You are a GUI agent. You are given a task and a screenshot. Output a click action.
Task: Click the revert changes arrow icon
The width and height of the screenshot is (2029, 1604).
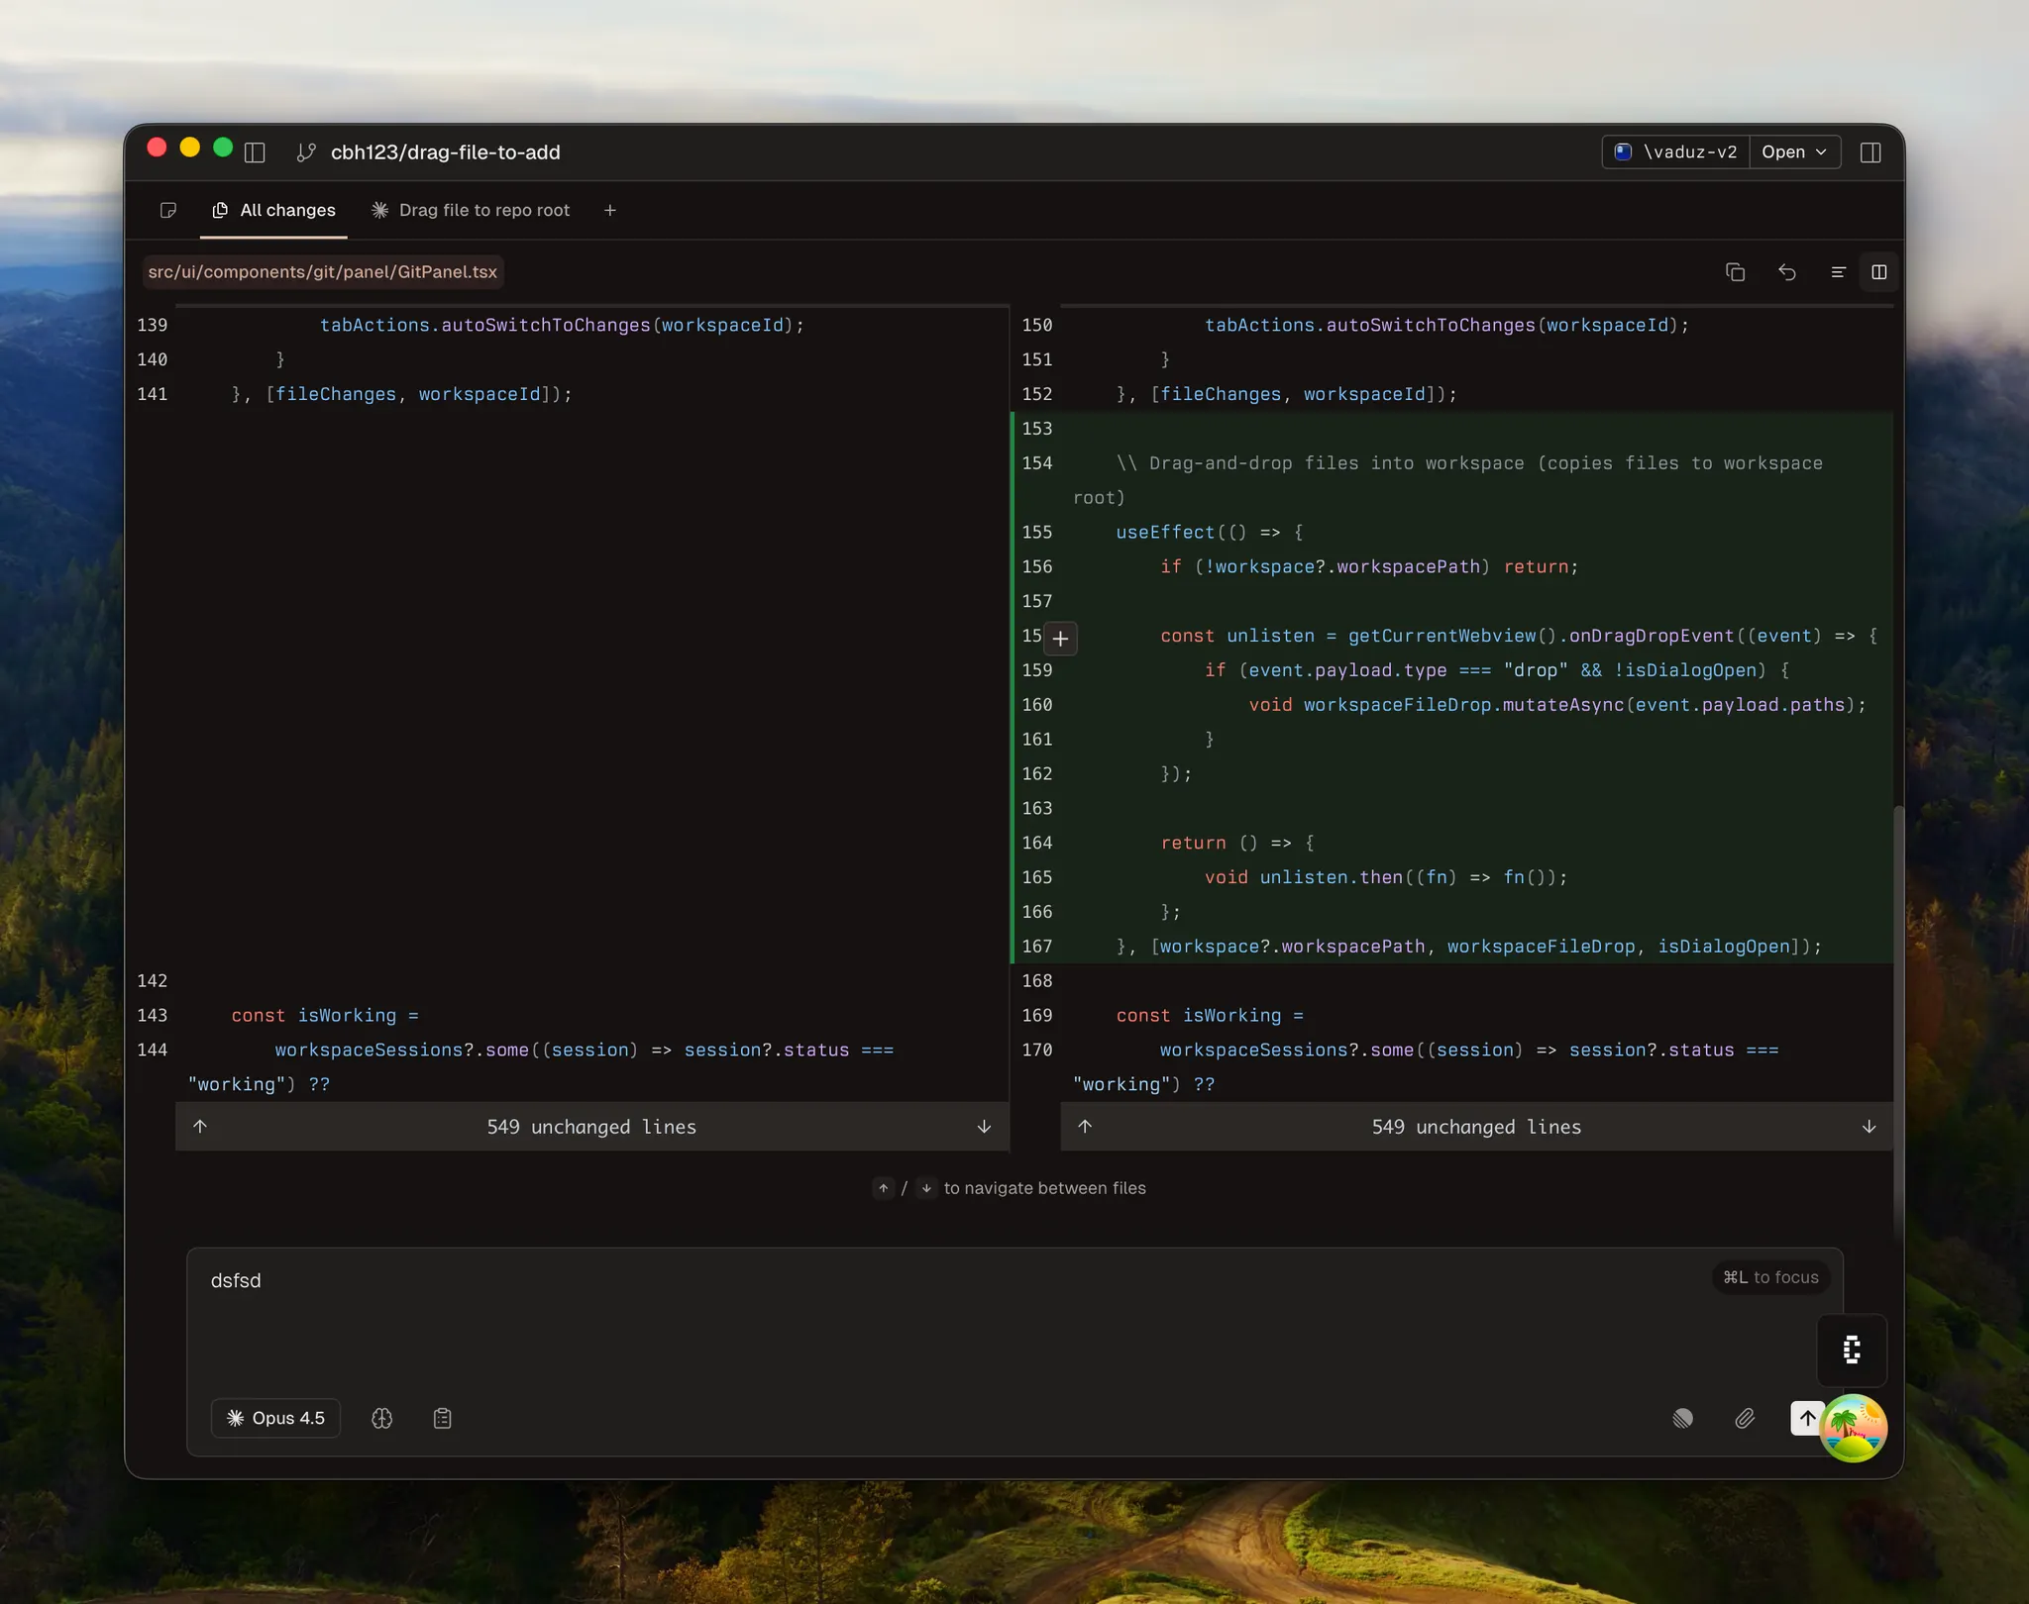click(1787, 272)
